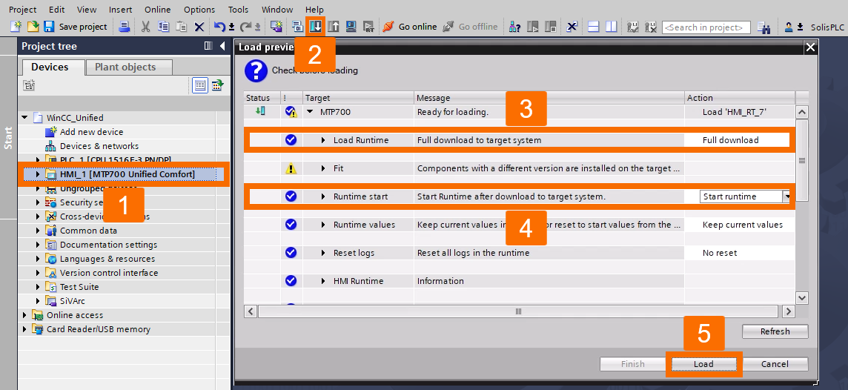The height and width of the screenshot is (390, 848).
Task: Click the Save project toolbar button
Action: [x=75, y=27]
